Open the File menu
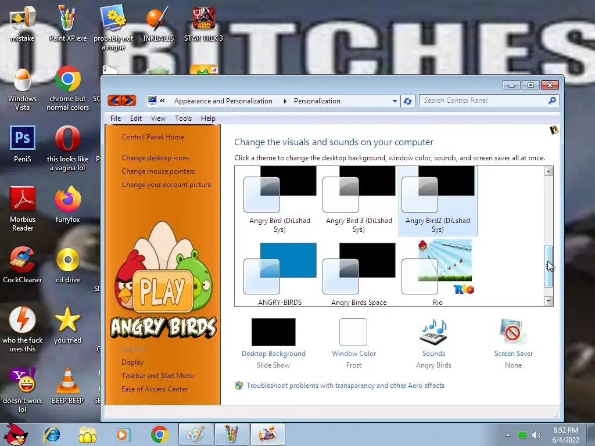595x446 pixels. coord(116,118)
